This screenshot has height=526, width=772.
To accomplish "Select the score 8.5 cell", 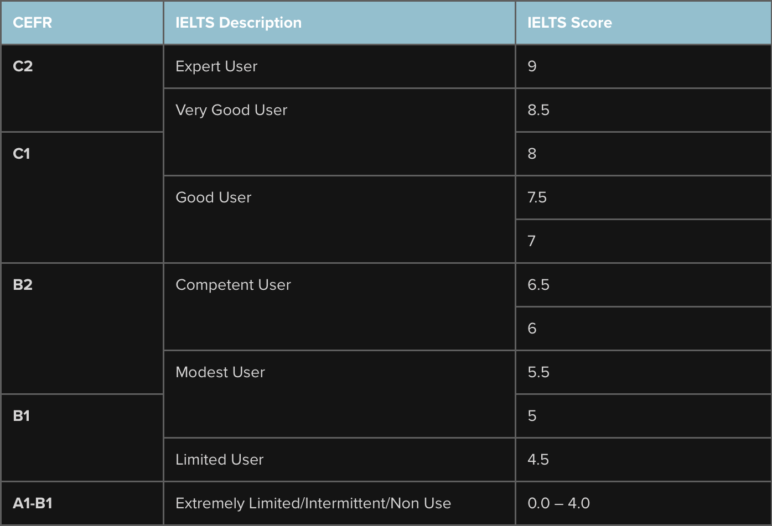I will coord(644,110).
